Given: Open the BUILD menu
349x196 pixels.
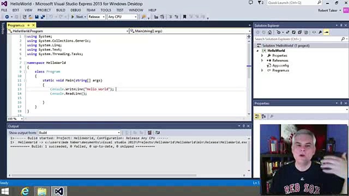Looking at the screenshot, I should coord(61,10).
